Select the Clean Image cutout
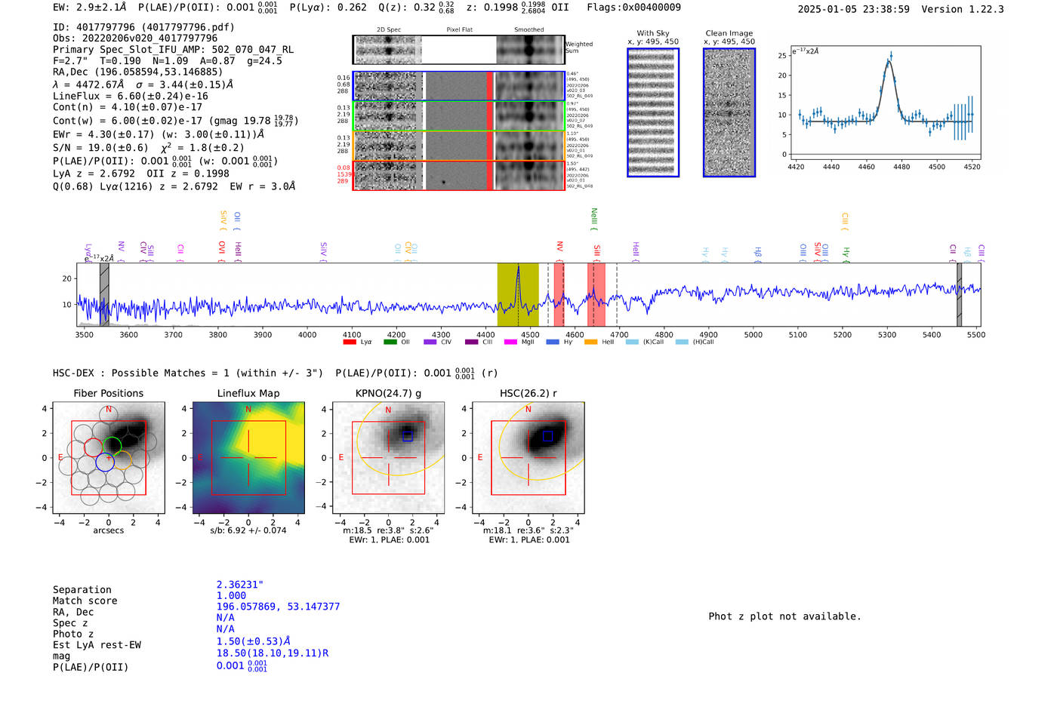 (x=729, y=112)
